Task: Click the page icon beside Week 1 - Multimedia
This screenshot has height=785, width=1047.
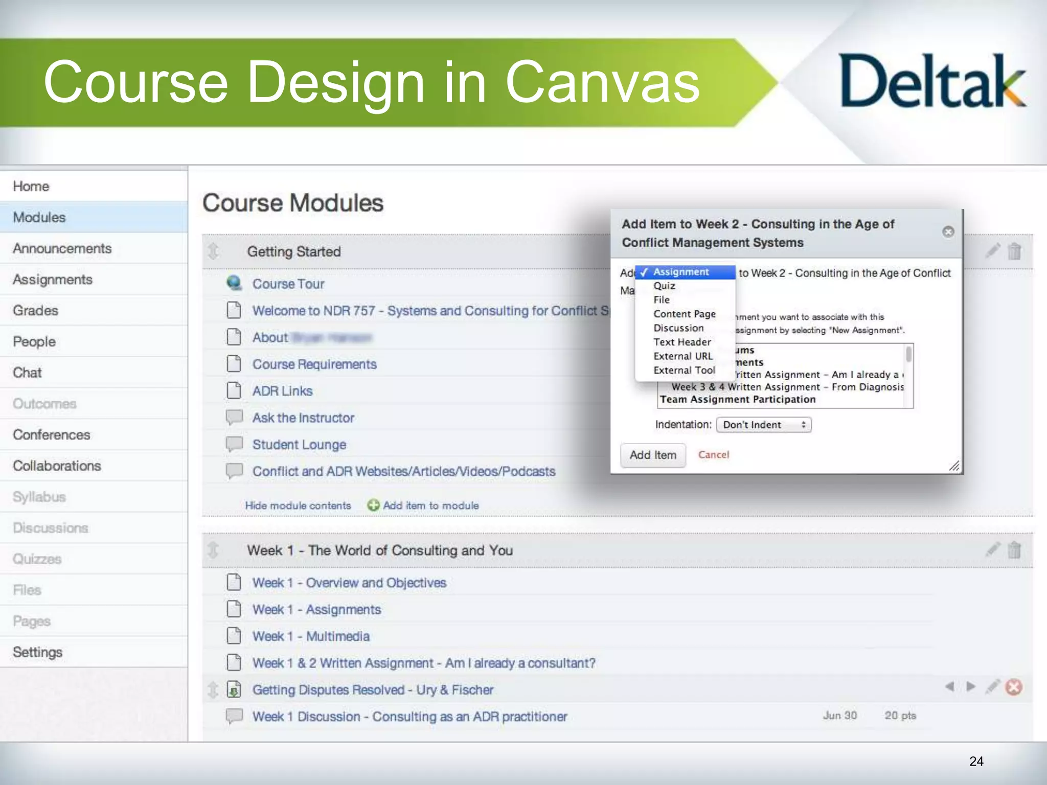Action: (234, 636)
